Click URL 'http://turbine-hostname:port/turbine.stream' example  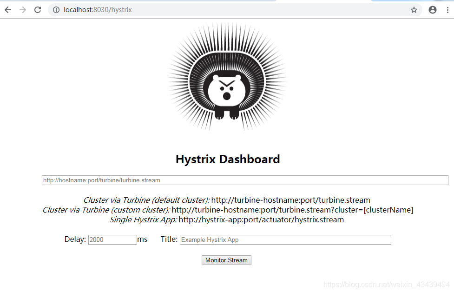click(x=291, y=200)
